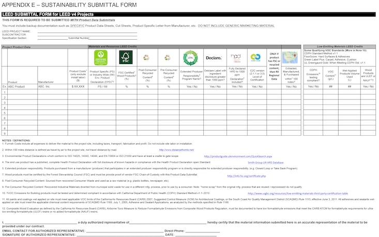Select the ## cell under Wet-Applied Products Volume
The image size is (379, 237).
(350, 87)
